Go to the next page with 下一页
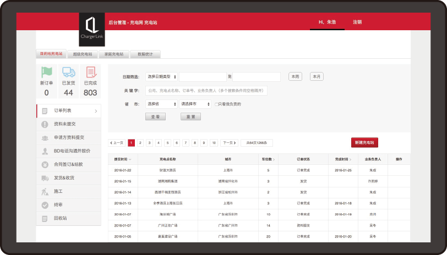Viewport: 447px width, 255px height. [230, 143]
